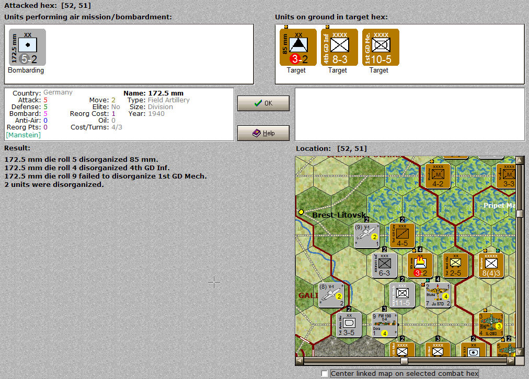Click the 'Bombarding' caption under the unit
The image size is (529, 379).
coord(26,70)
